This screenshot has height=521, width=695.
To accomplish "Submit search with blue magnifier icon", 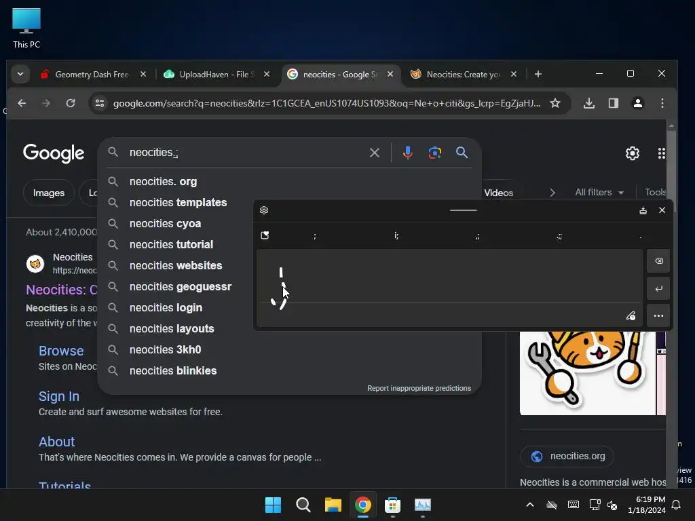I will point(462,153).
